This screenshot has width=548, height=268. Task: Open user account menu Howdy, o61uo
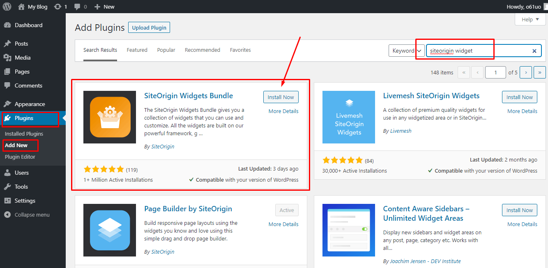coord(527,7)
